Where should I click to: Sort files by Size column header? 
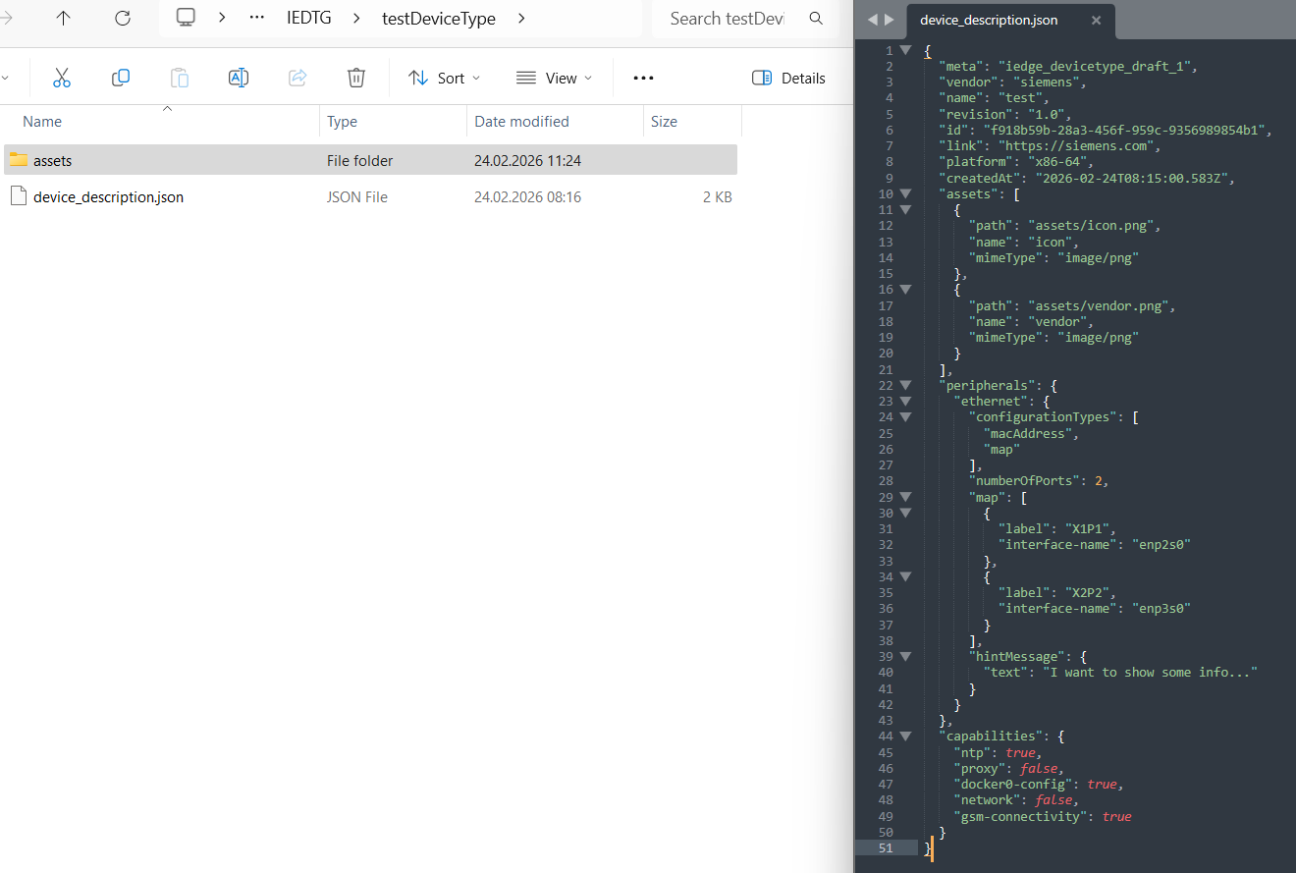pos(664,122)
